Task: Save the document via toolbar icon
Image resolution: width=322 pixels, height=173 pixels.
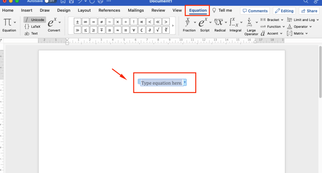Action: tap(71, 2)
